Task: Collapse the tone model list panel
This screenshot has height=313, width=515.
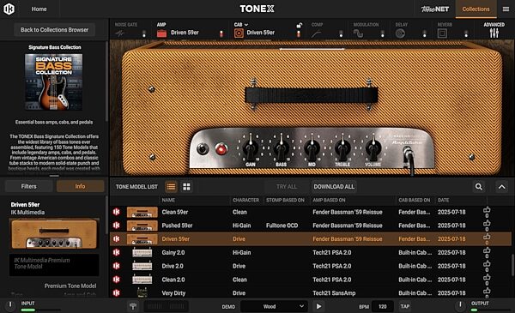Action: (502, 187)
